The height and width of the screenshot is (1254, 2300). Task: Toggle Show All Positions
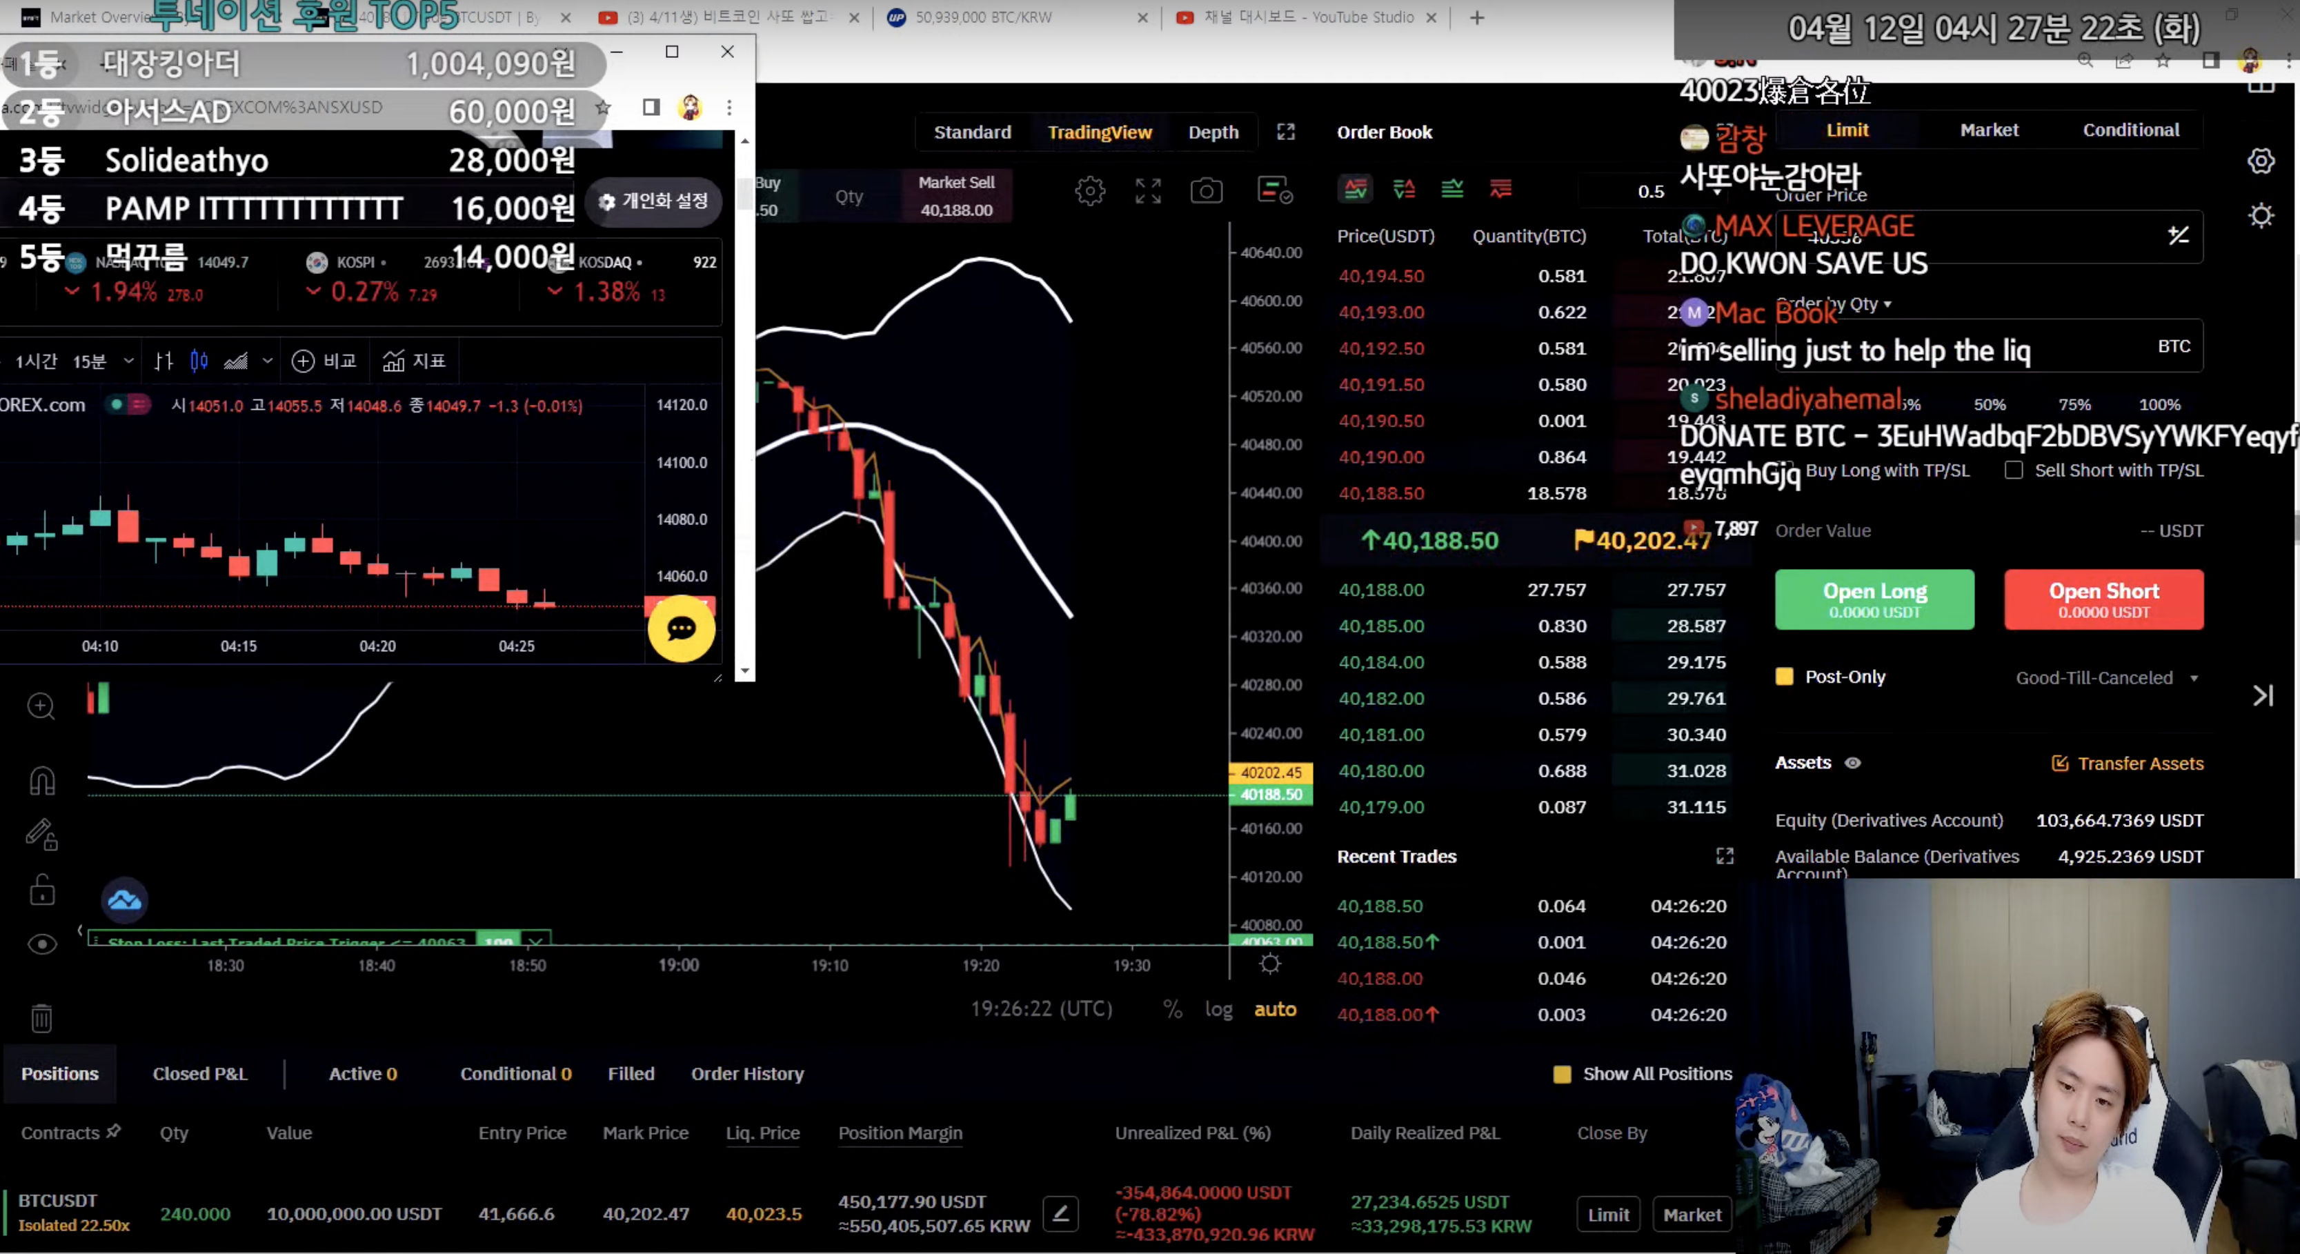point(1562,1074)
